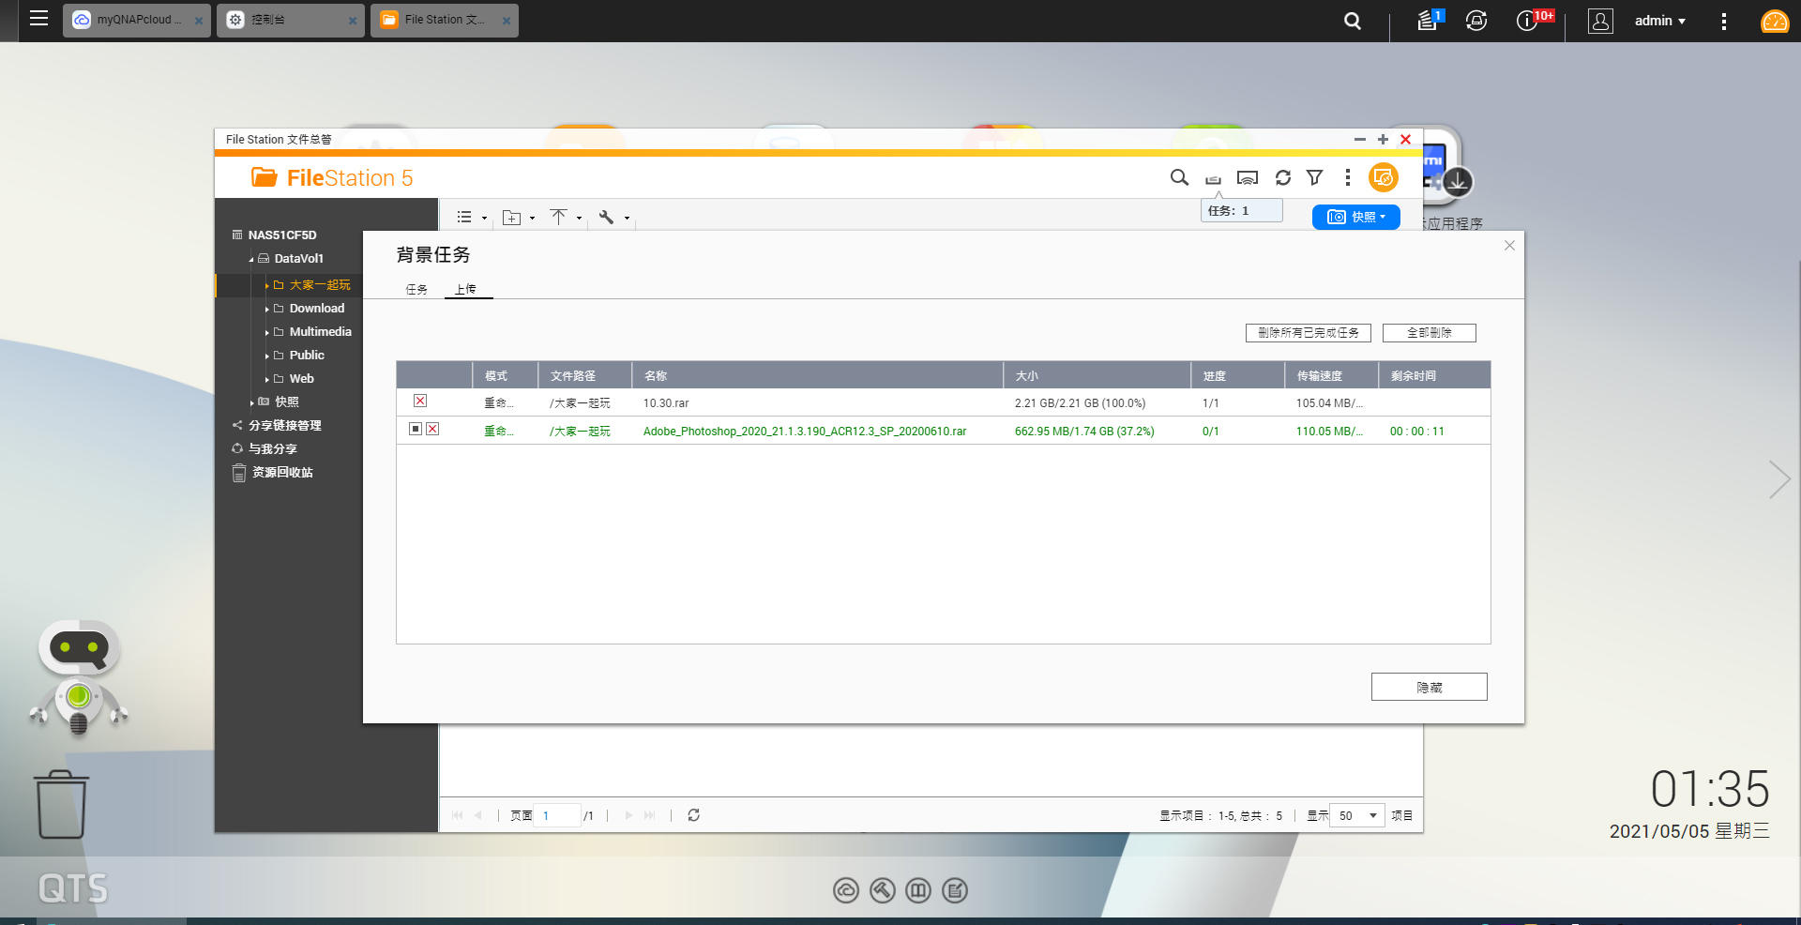The height and width of the screenshot is (925, 1801).
Task: Click the 全部删除 button
Action: point(1429,333)
